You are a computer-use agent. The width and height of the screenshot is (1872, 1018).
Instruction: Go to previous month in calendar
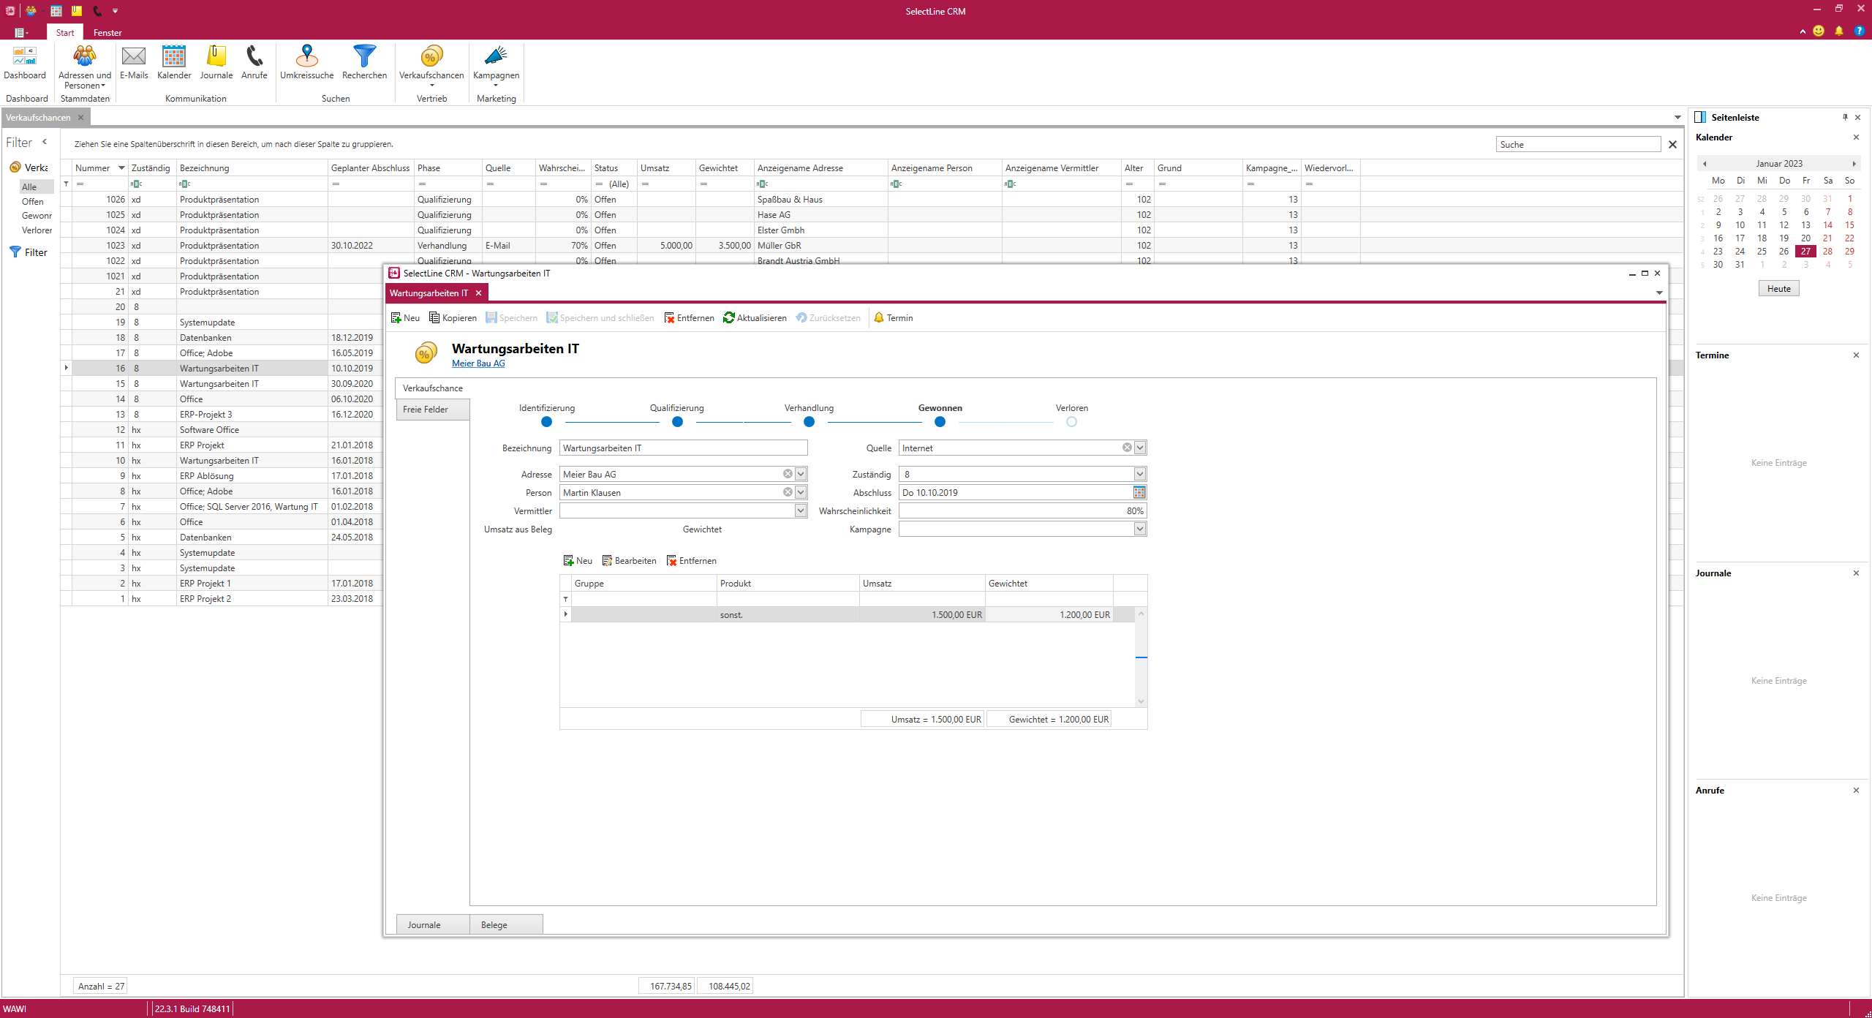(1705, 164)
